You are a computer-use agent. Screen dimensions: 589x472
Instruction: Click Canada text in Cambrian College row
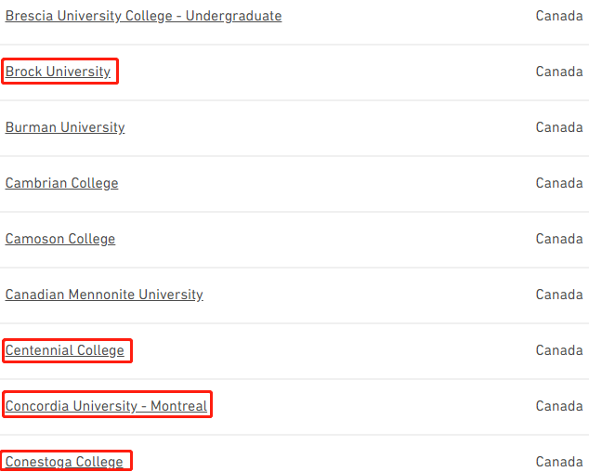pos(559,183)
